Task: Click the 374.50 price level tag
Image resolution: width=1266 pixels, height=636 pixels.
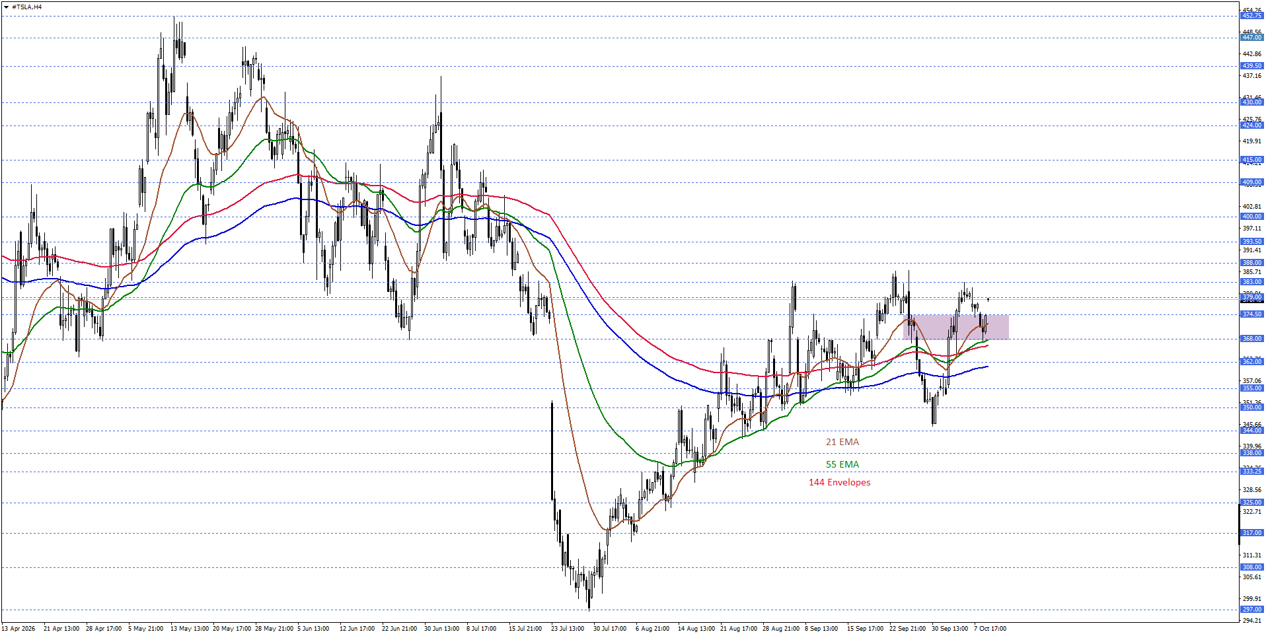Action: (1251, 314)
